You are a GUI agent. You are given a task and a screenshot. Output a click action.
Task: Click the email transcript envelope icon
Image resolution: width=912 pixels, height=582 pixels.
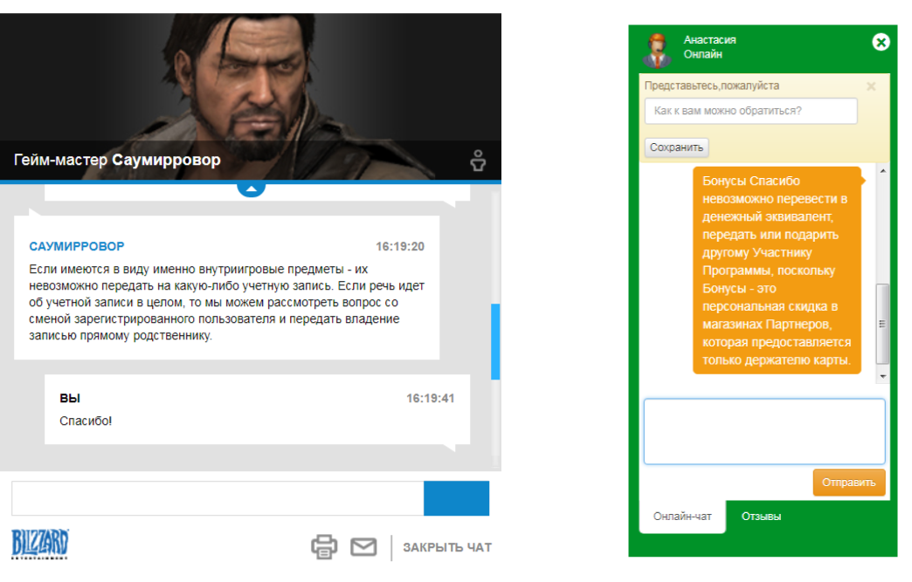(363, 546)
